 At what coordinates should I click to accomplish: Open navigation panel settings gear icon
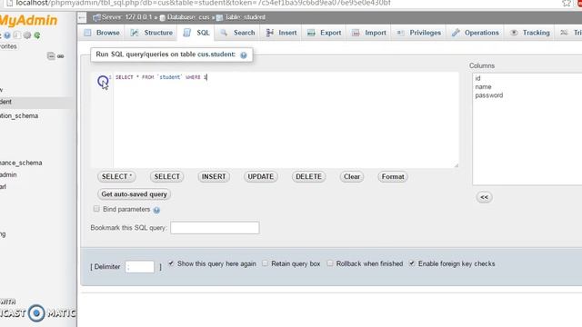(27, 35)
